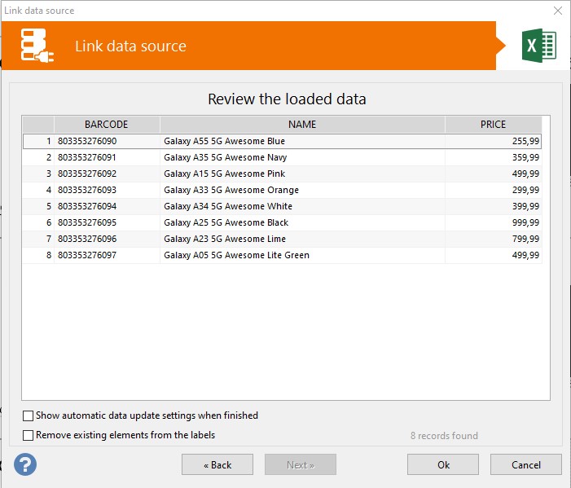This screenshot has width=571, height=488.
Task: Click row number 5 header
Action: (38, 206)
